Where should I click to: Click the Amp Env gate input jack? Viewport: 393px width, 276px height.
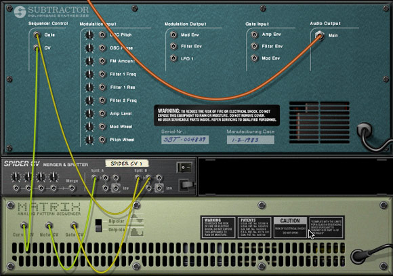254,35
